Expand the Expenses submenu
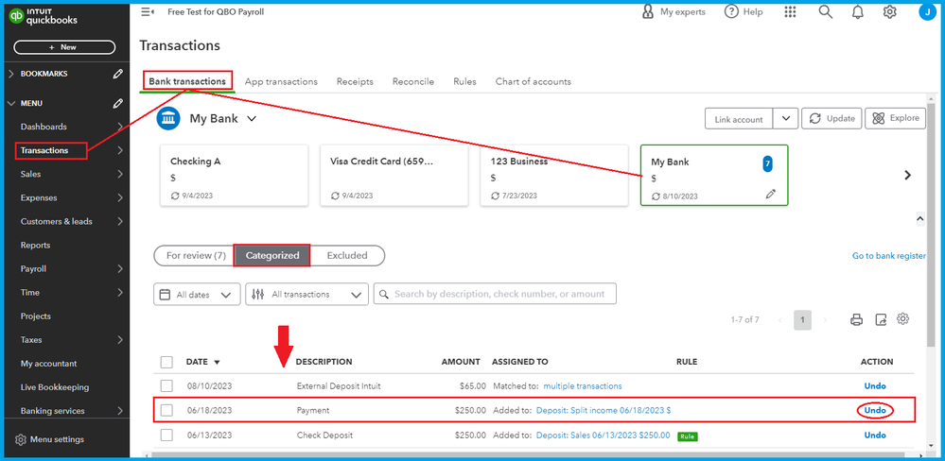The height and width of the screenshot is (461, 945). [120, 197]
